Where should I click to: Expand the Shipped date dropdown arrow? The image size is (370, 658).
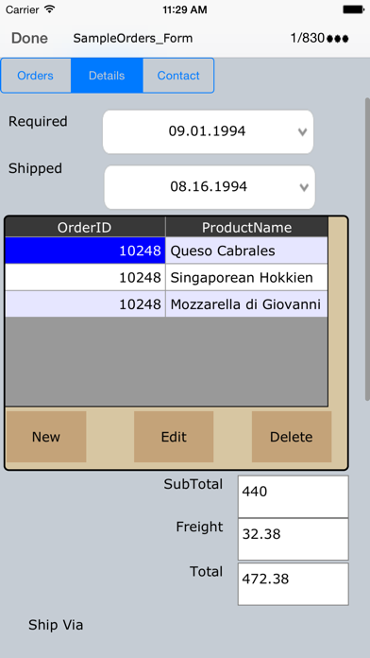[304, 187]
